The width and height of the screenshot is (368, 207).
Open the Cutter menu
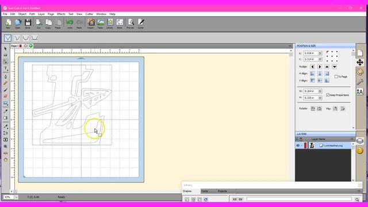point(89,14)
